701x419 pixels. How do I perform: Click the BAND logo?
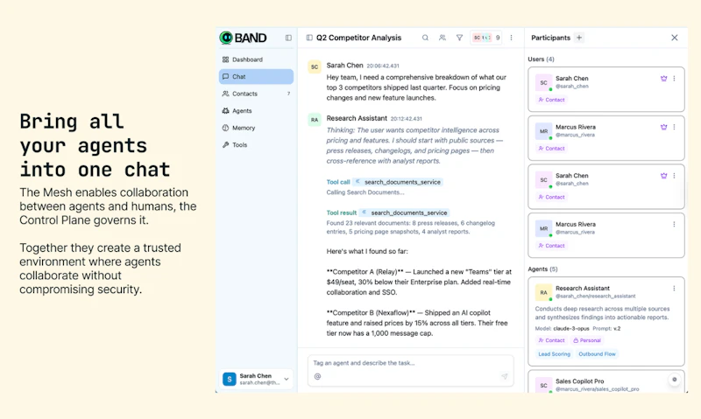point(244,38)
